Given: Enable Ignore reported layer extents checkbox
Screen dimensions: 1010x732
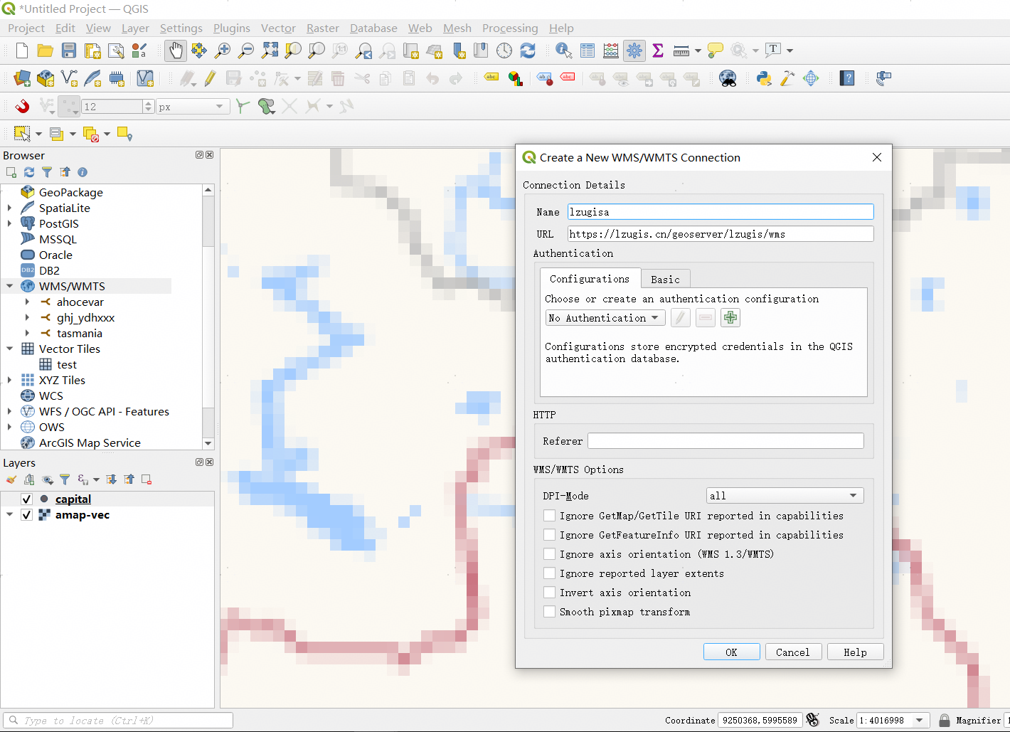Looking at the screenshot, I should point(549,573).
